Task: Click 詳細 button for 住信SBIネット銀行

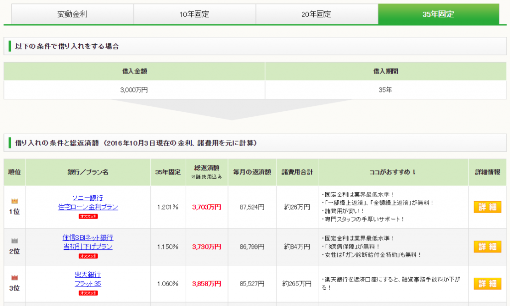Action: tap(487, 246)
